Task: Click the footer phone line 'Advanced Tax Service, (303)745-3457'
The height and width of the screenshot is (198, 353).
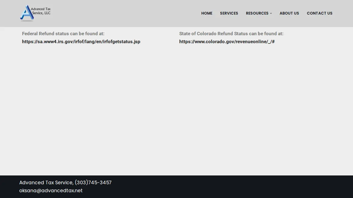Action: point(65,183)
